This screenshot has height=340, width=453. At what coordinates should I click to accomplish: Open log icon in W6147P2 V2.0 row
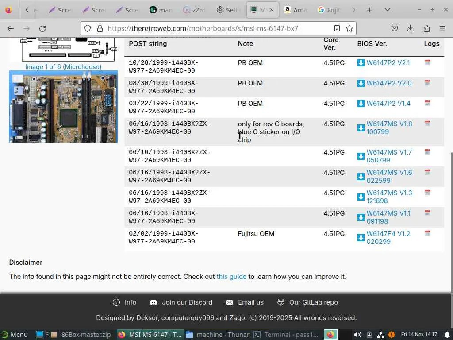coord(427,83)
